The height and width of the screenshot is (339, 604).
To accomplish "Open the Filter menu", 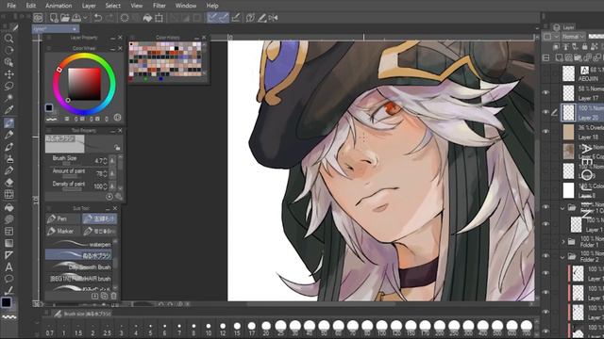I will tap(159, 6).
